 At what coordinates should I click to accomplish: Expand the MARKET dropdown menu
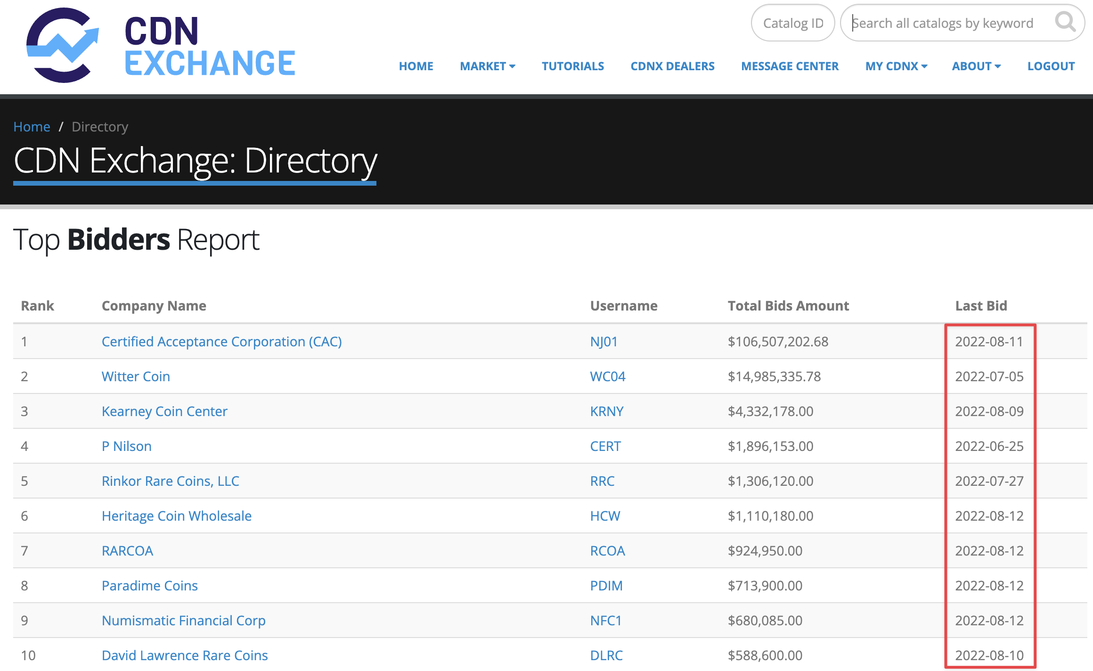click(488, 66)
